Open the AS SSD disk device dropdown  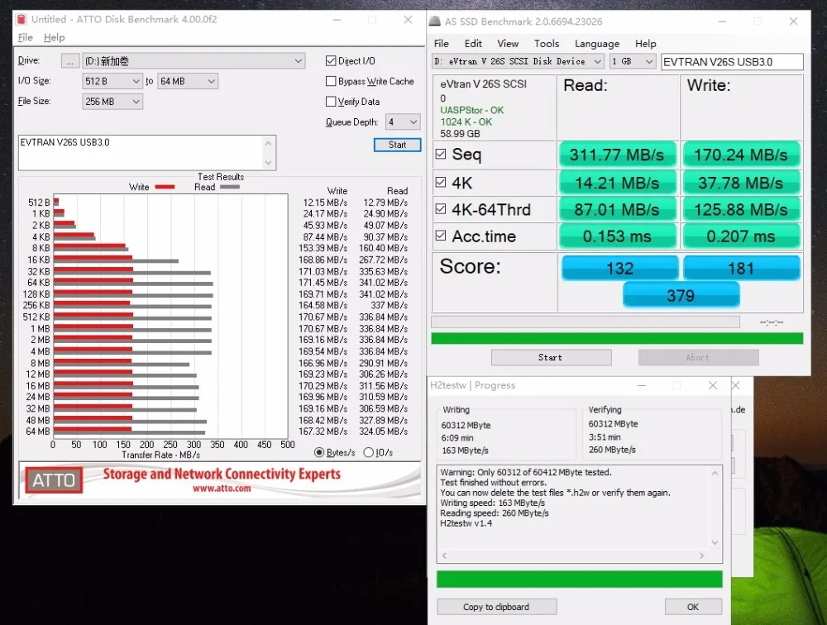pos(518,62)
